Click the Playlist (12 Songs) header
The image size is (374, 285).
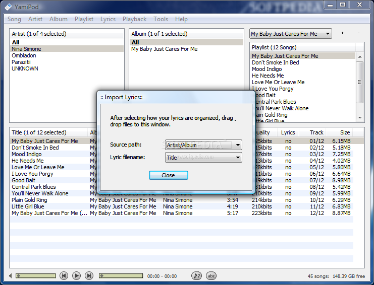(x=302, y=47)
